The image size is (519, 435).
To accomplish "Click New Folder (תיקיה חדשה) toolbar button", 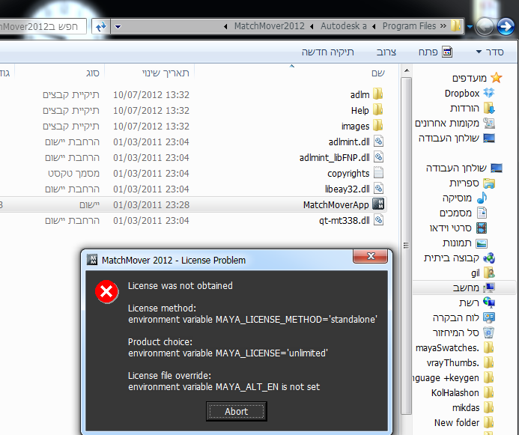I will (x=328, y=52).
